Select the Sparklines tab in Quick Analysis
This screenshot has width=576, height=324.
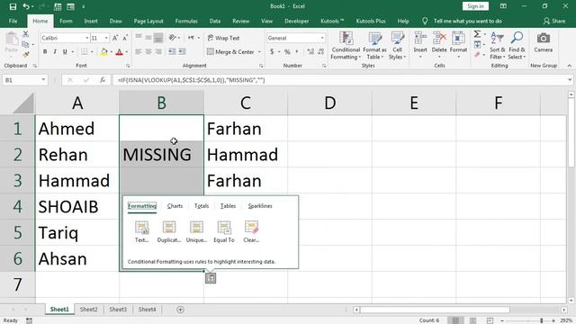pyautogui.click(x=260, y=206)
